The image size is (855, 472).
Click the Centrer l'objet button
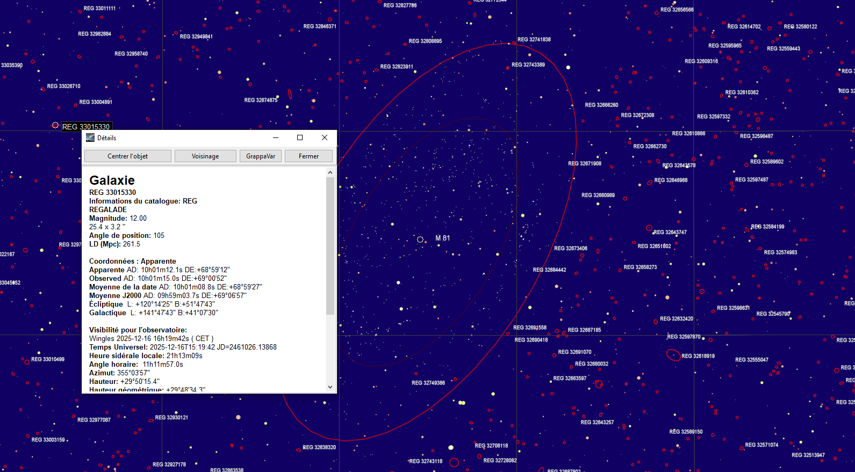click(128, 156)
